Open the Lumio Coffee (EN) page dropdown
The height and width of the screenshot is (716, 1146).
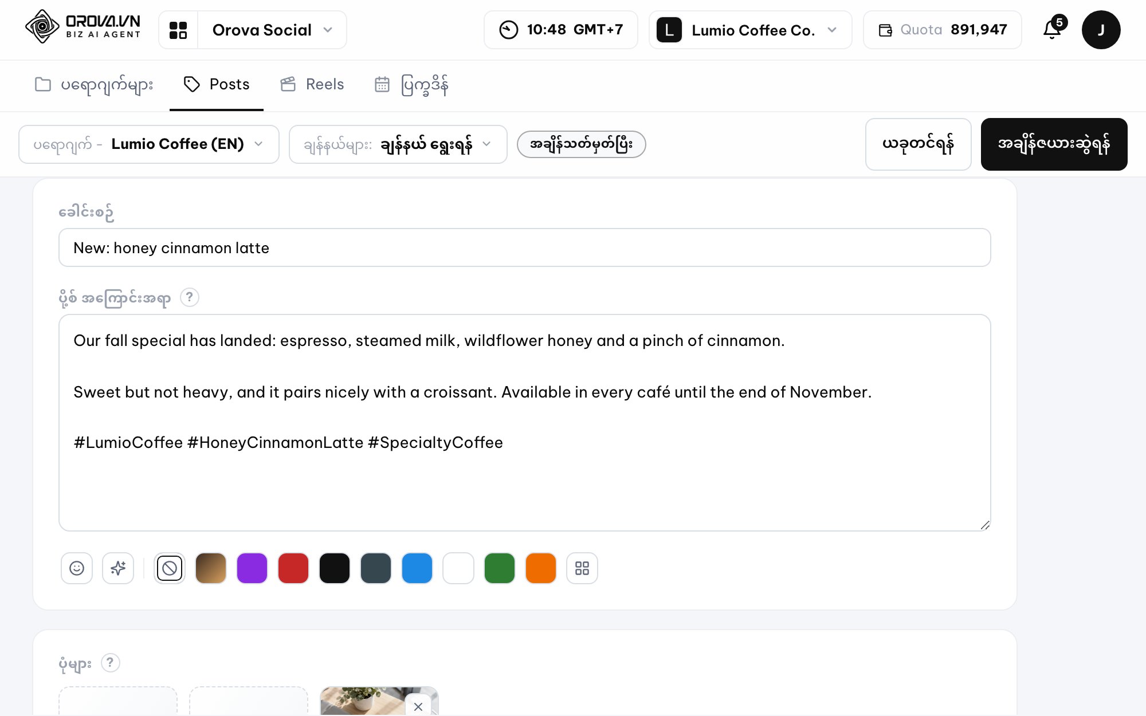click(149, 144)
